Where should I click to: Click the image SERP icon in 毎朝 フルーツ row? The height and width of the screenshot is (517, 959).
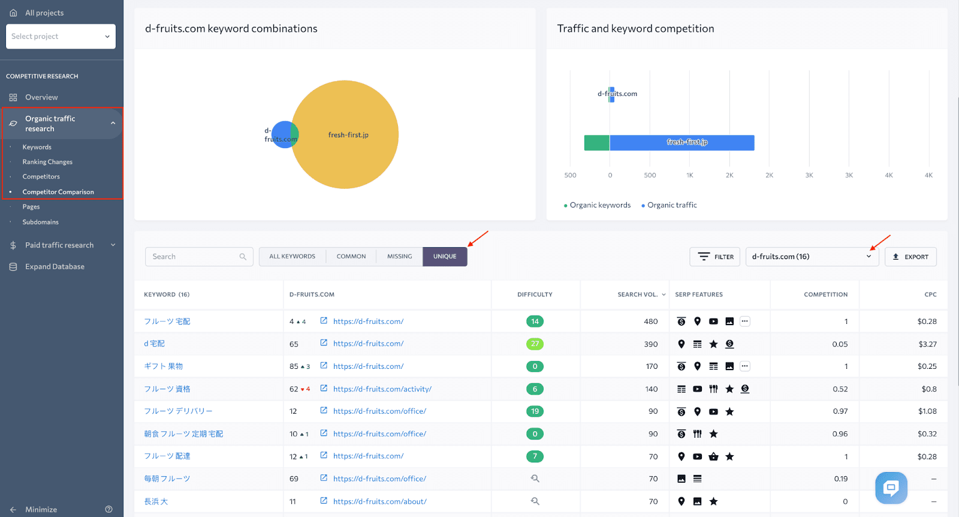681,479
